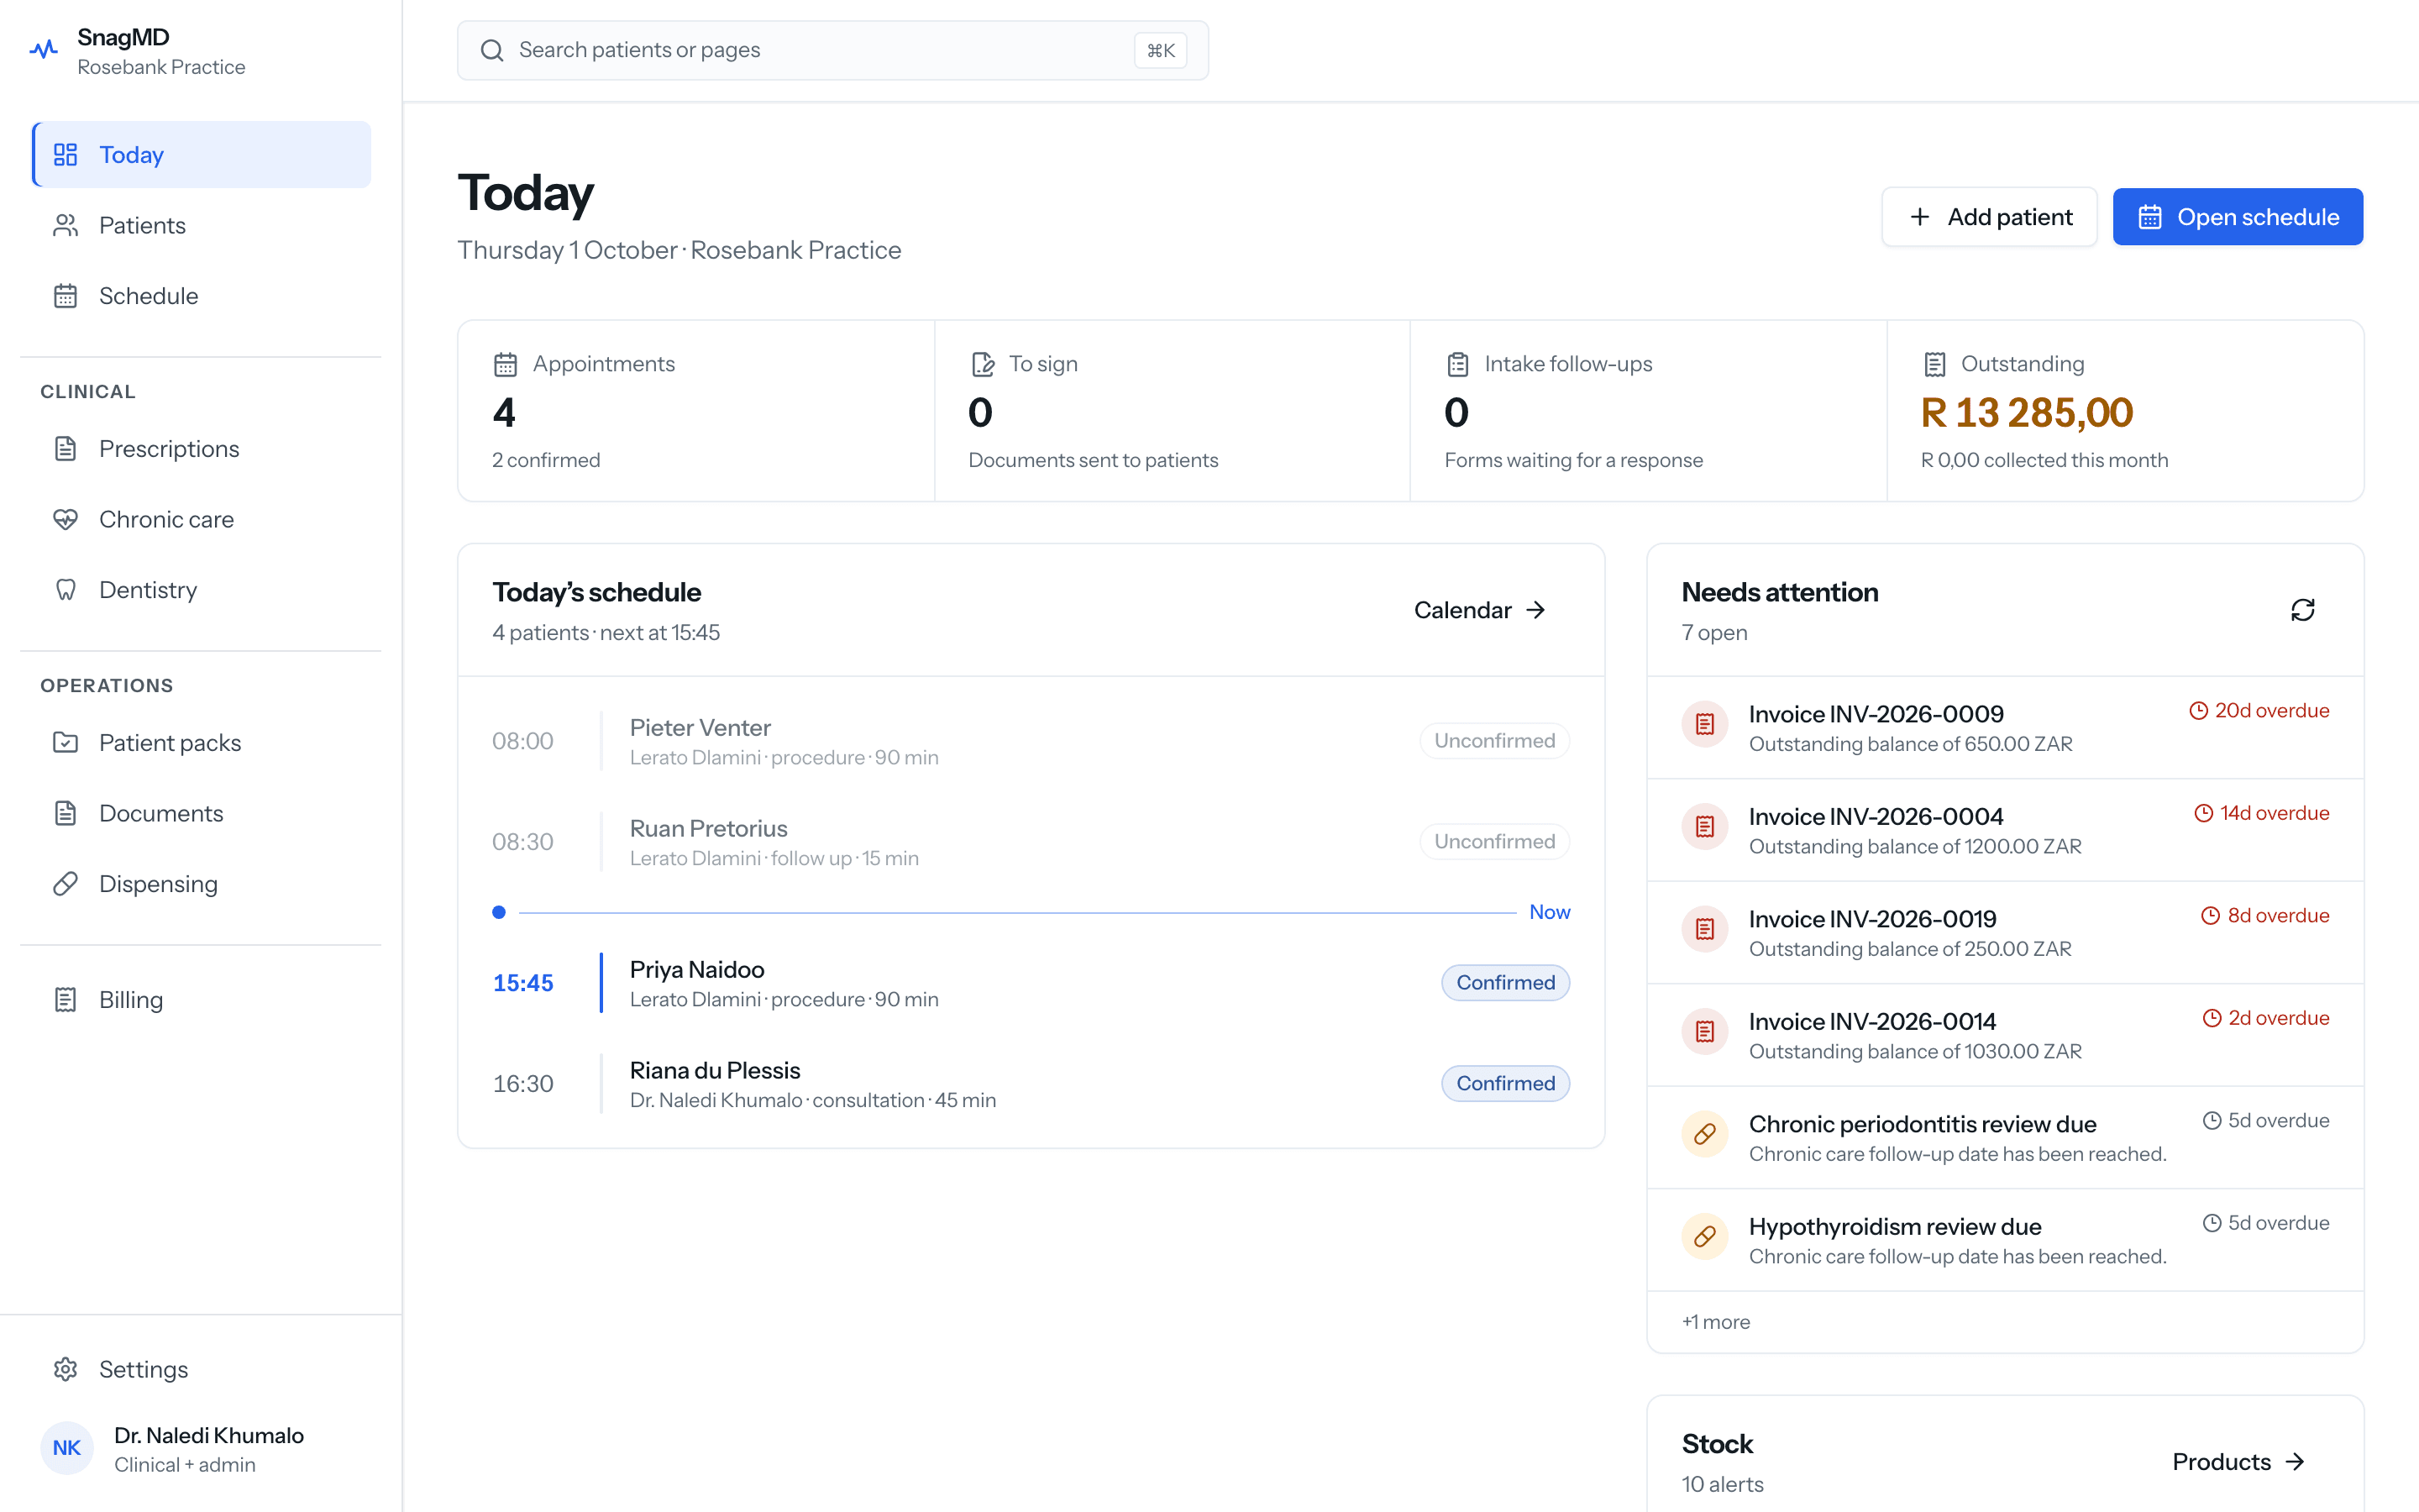Click the Appointments calendar icon in stats card
The image size is (2419, 1512).
pyautogui.click(x=505, y=364)
